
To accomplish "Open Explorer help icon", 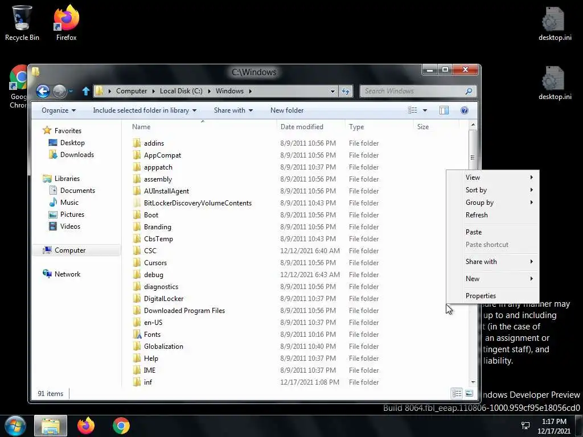I will click(464, 110).
